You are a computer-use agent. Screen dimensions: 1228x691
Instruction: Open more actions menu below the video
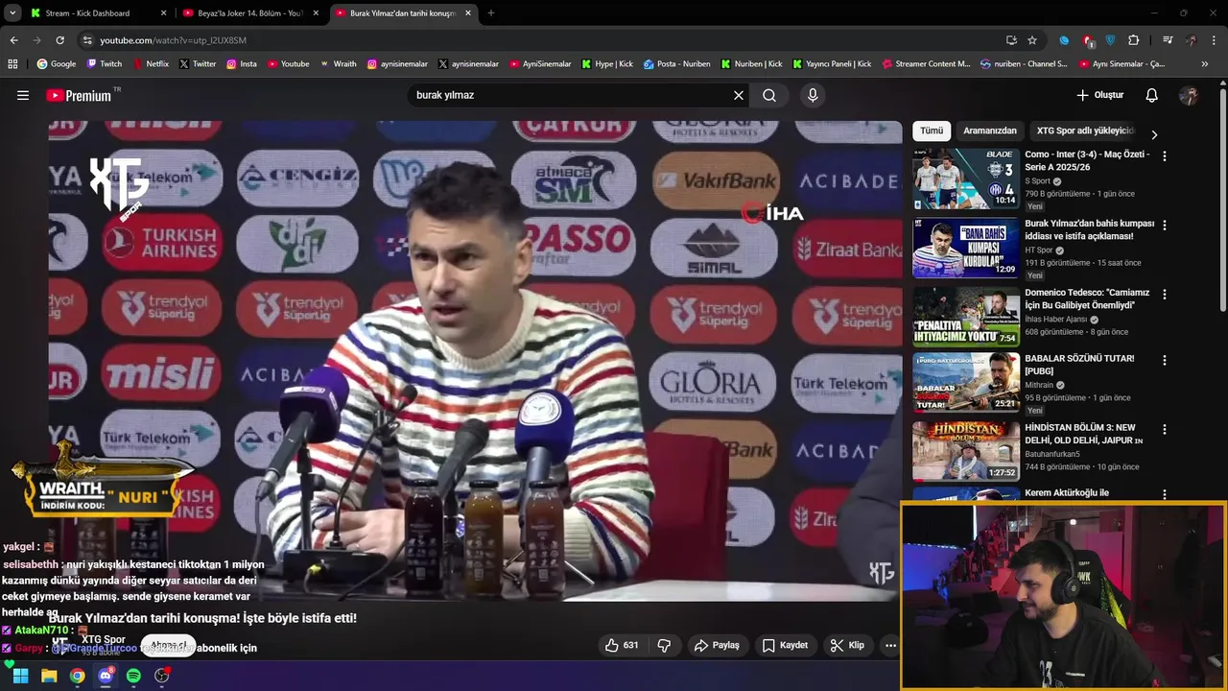(x=890, y=645)
